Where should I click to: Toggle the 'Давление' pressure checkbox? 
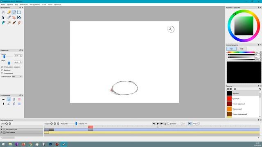(x=2, y=70)
